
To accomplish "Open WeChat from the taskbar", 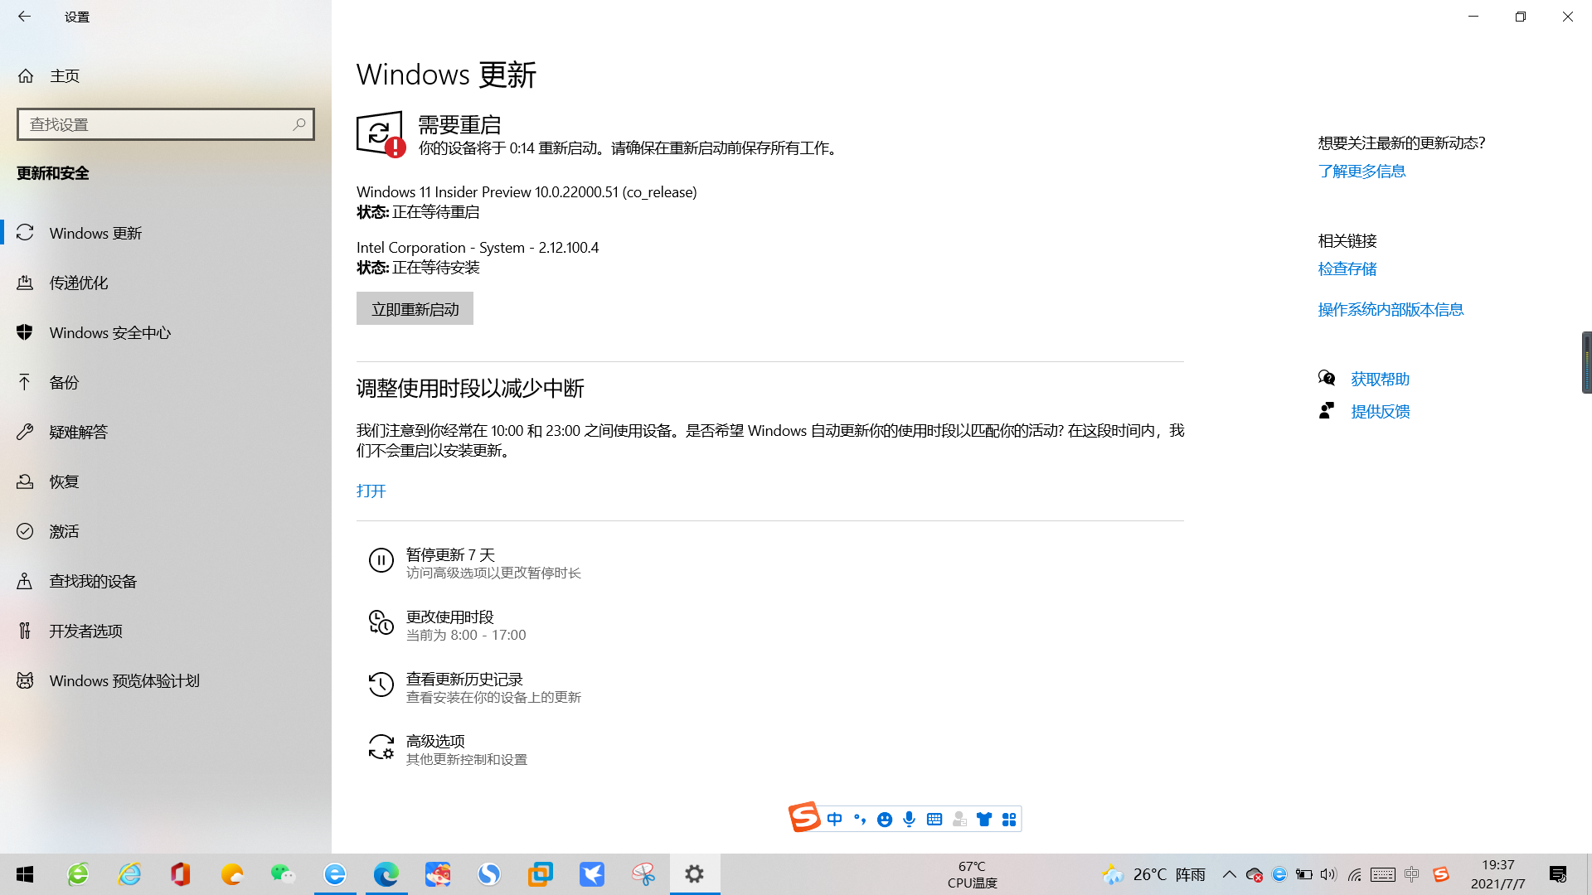I will click(284, 874).
